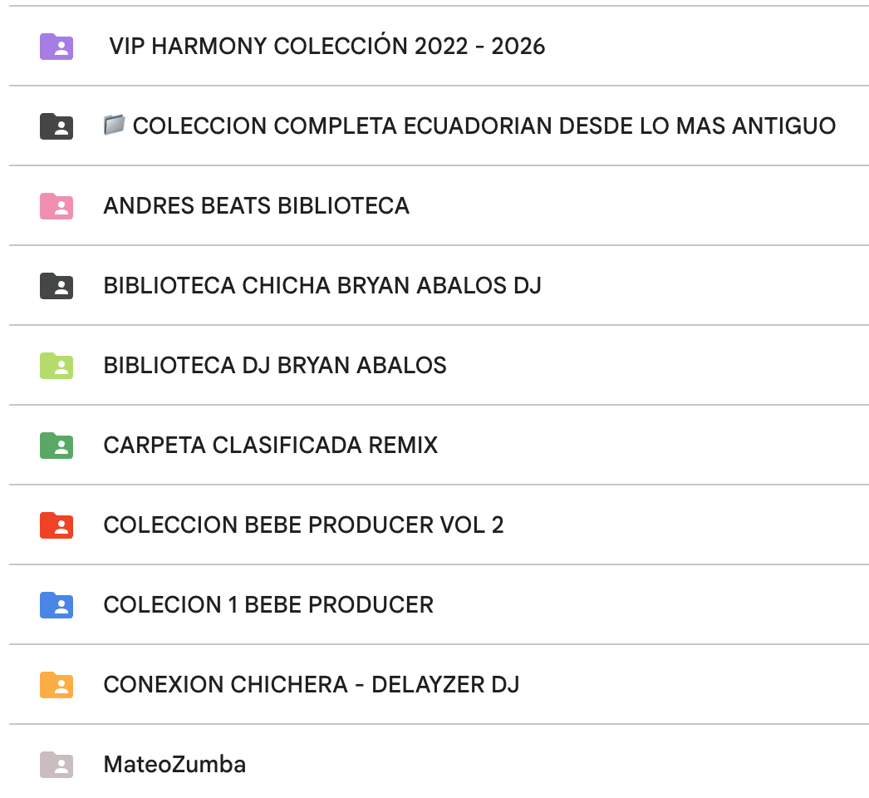Click the green shared folder icon for CARPETA CLASIFICADA REMIX
The image size is (869, 798).
coord(56,446)
